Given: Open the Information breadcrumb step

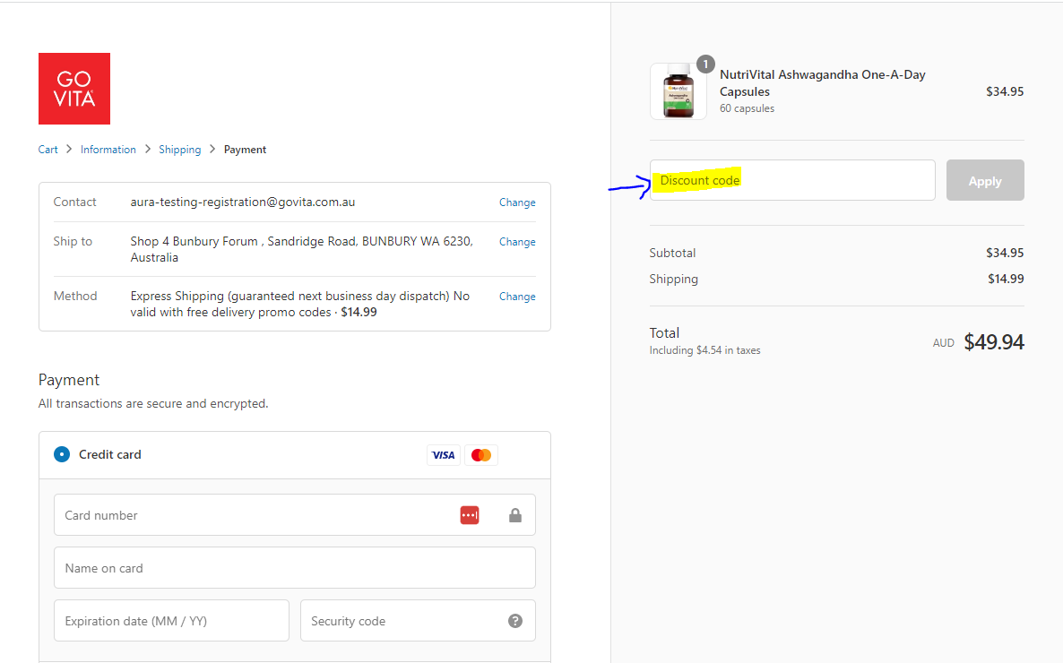Looking at the screenshot, I should point(108,150).
